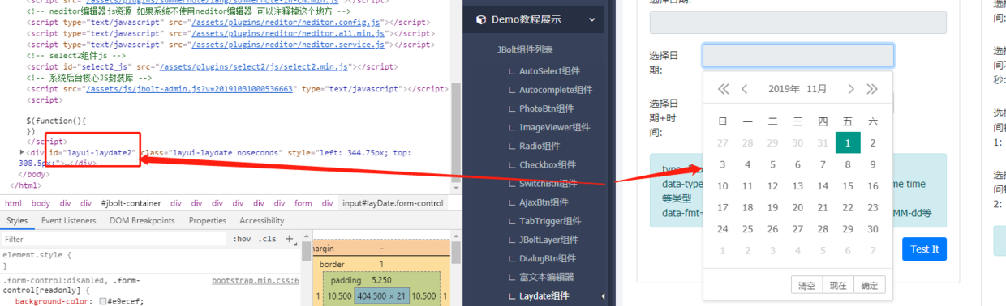The height and width of the screenshot is (306, 1006).
Task: Click the previous-year double-arrow in the calendar
Action: tap(724, 89)
